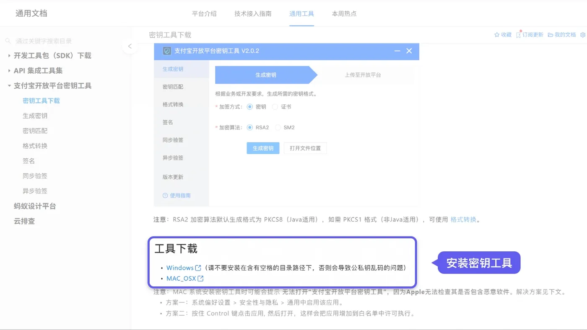Viewport: 587px width, 330px height.
Task: Click the 密钥工具下载 page title
Action: tap(170, 35)
